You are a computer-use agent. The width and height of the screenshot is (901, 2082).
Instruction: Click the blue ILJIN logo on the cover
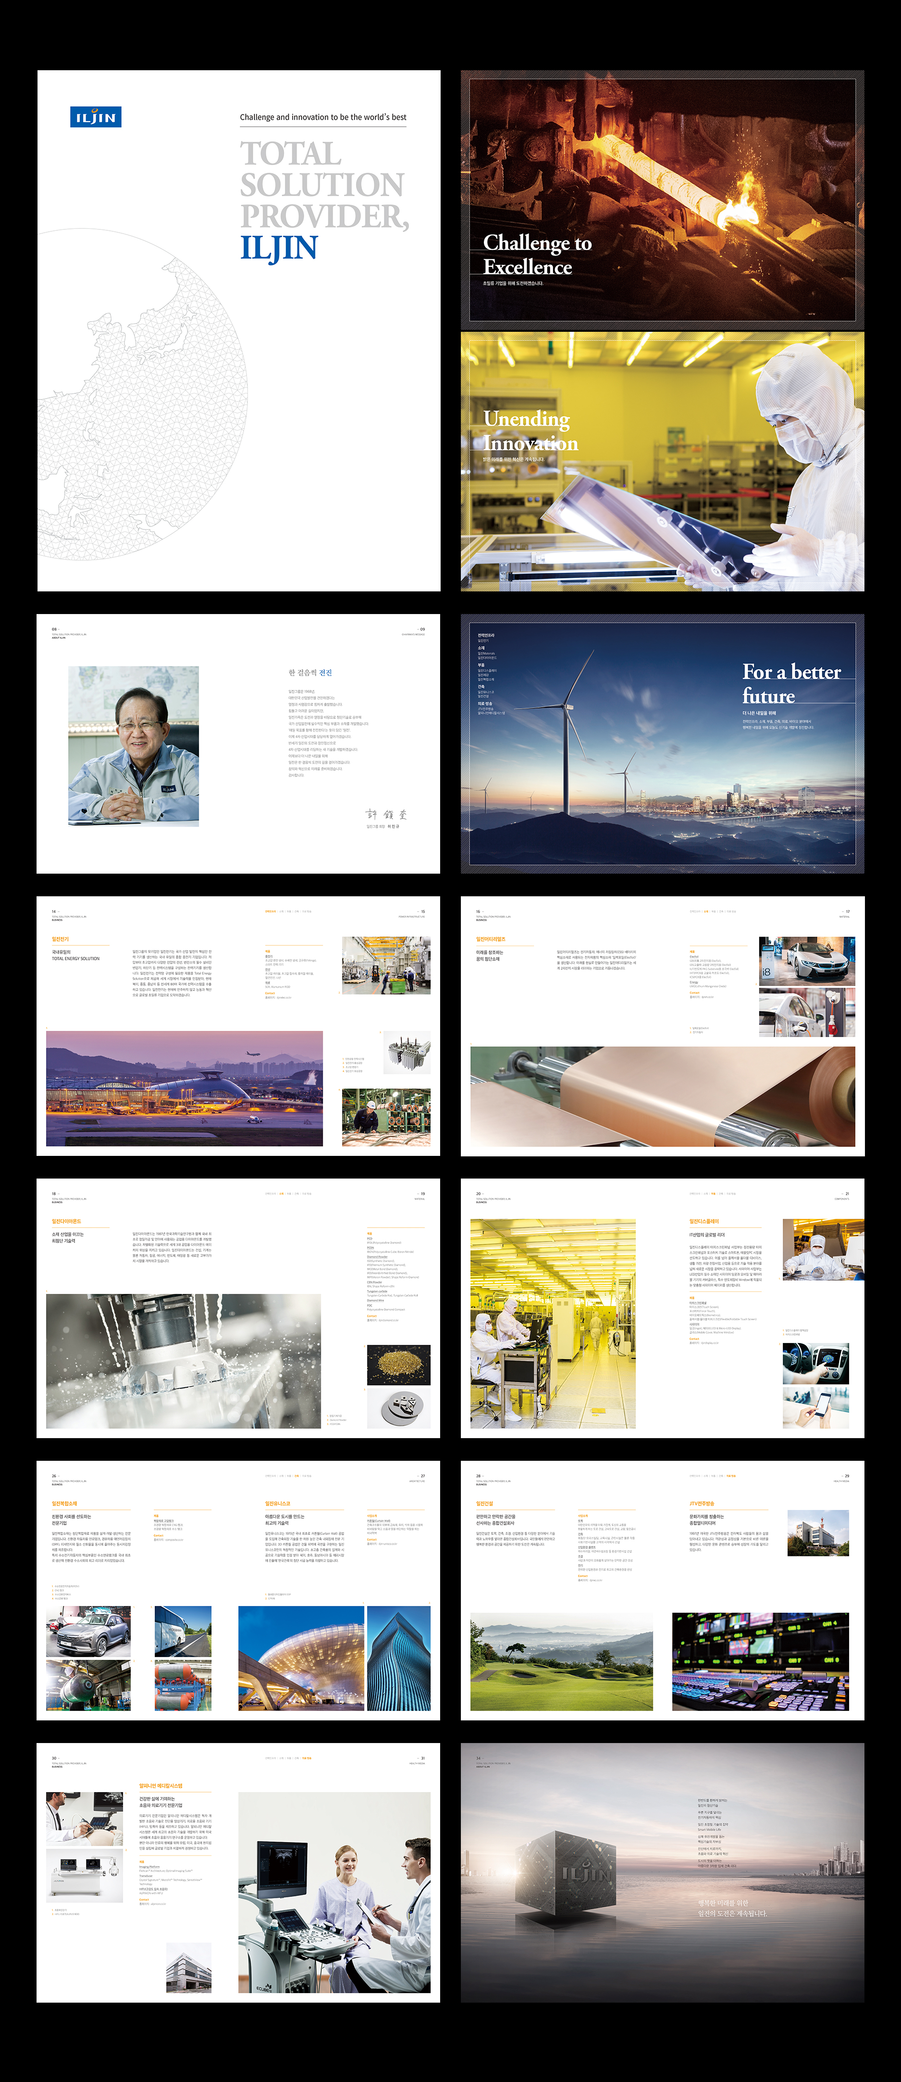coord(95,117)
